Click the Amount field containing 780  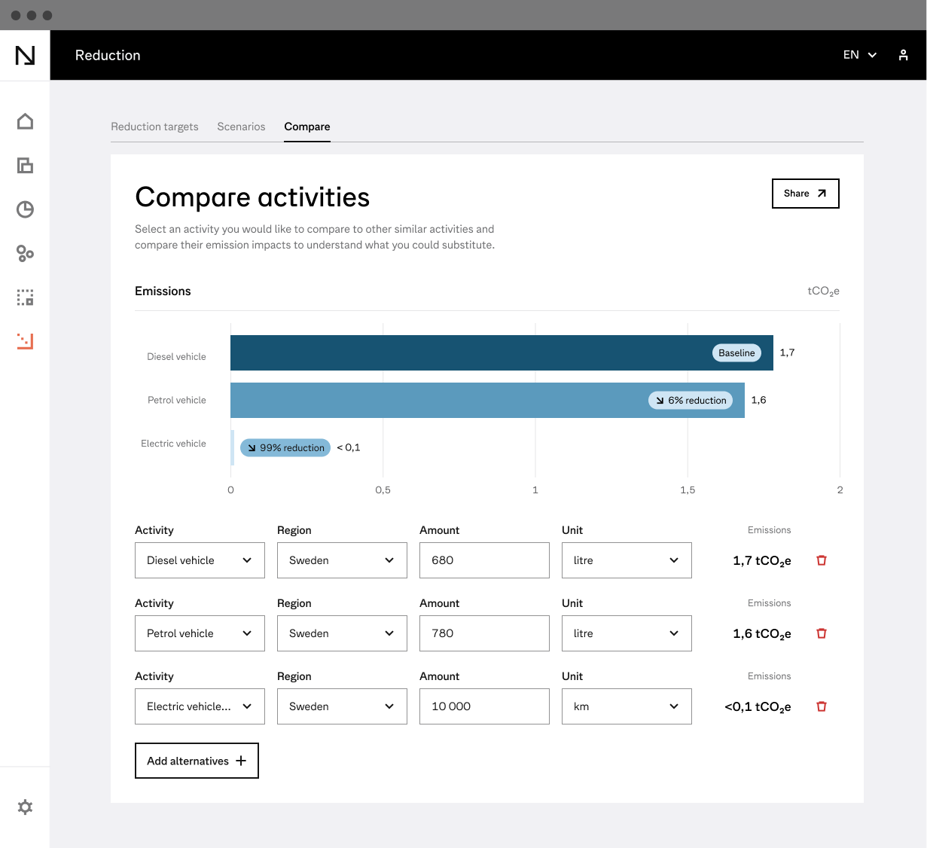(x=484, y=633)
